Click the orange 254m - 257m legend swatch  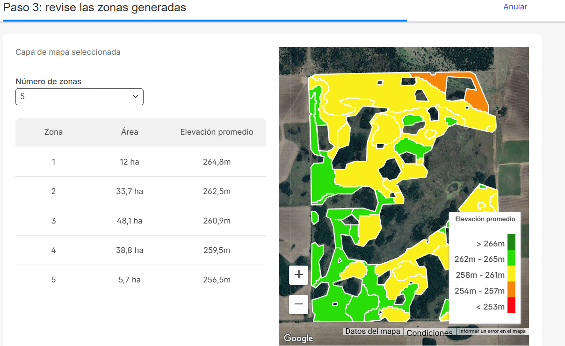(511, 289)
